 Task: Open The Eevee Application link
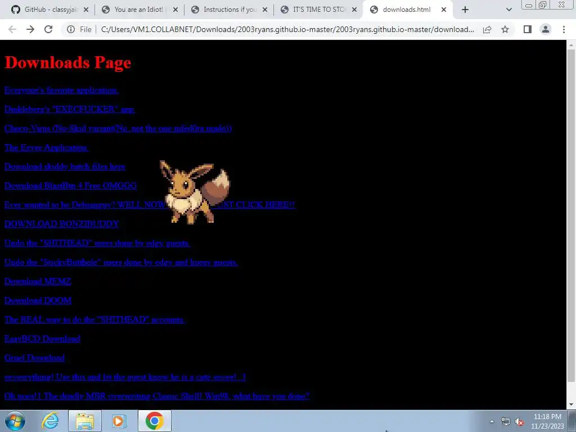pos(46,147)
